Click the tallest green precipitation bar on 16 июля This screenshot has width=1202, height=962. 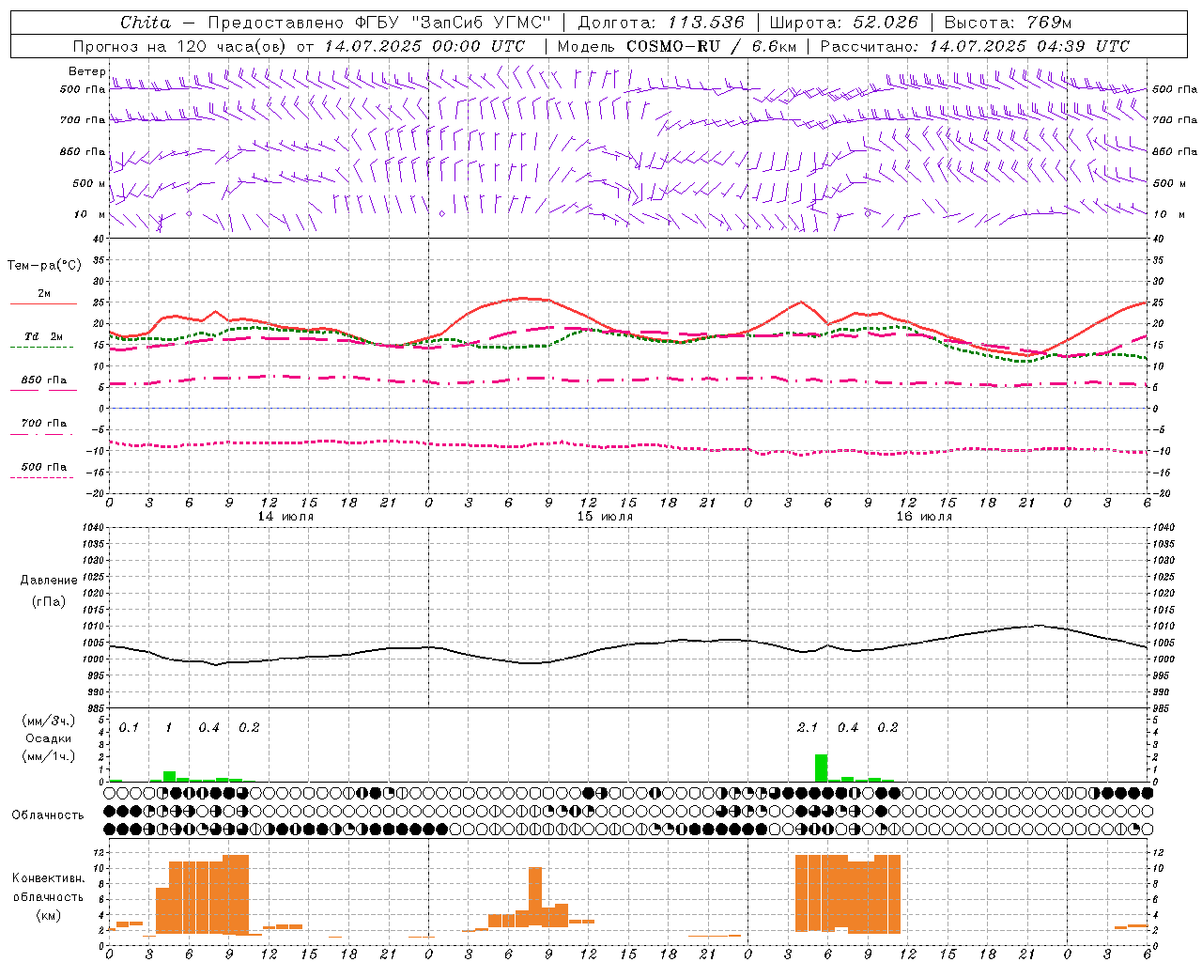tap(821, 768)
